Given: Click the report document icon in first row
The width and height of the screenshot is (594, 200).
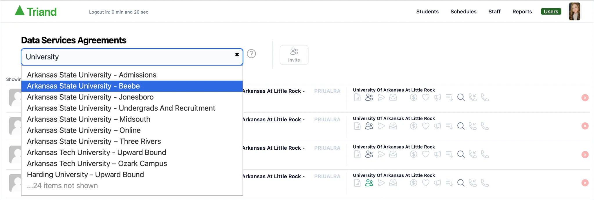Looking at the screenshot, I should tap(358, 98).
